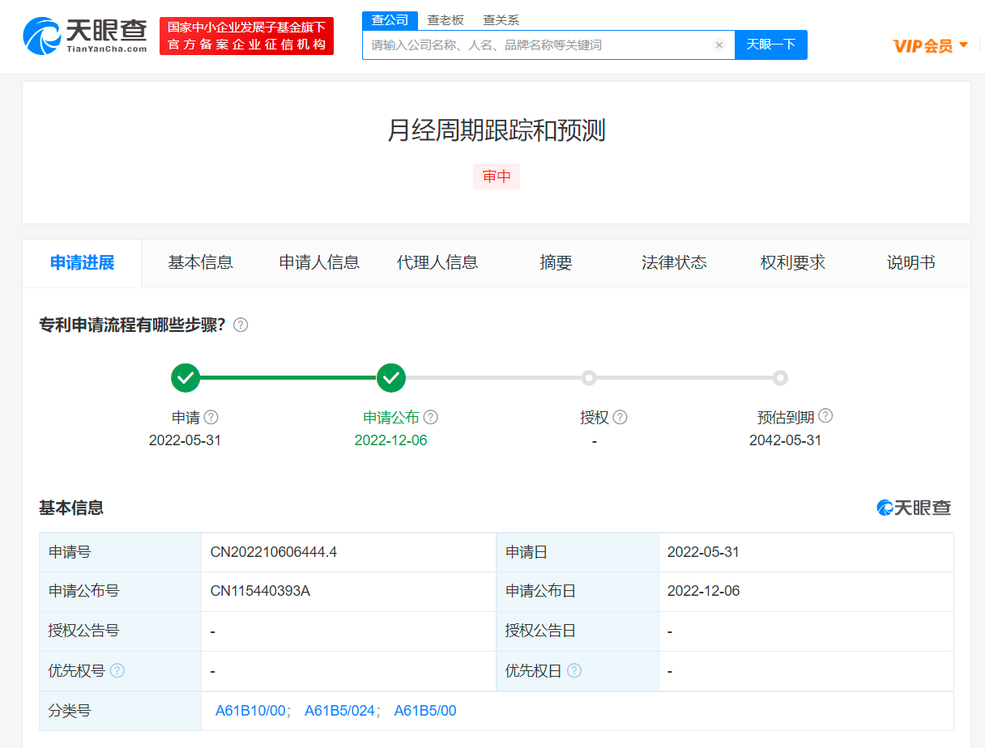This screenshot has width=985, height=748.
Task: Open the 权利要求 tab
Action: click(x=792, y=262)
